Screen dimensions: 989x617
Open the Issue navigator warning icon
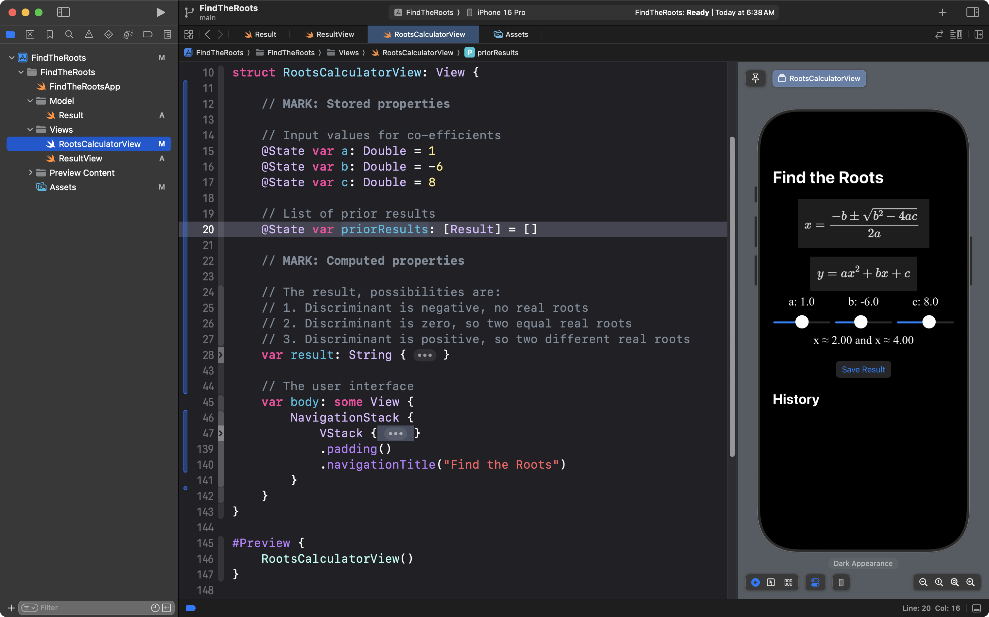[x=89, y=34]
